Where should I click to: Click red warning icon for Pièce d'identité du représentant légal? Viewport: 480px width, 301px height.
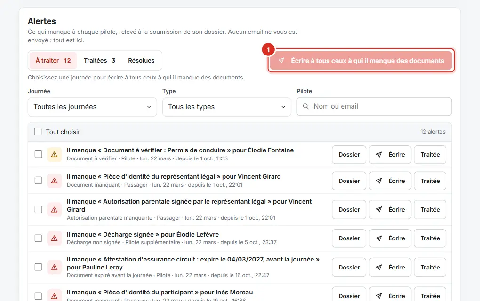tap(54, 181)
